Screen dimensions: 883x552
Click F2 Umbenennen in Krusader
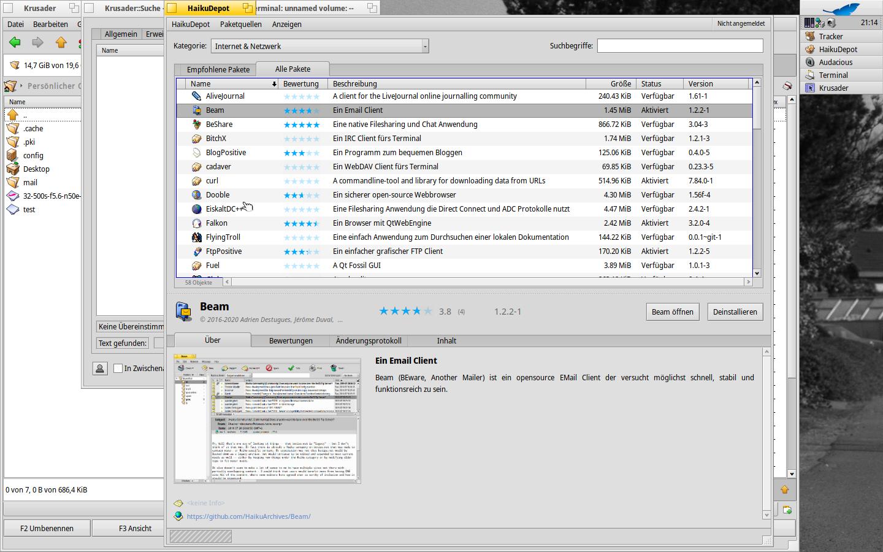click(47, 528)
